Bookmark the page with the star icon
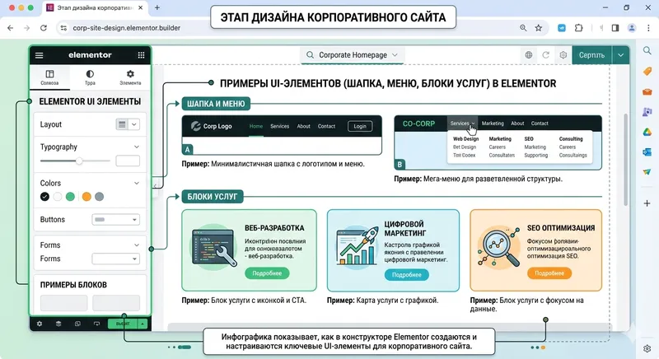 pyautogui.click(x=538, y=27)
